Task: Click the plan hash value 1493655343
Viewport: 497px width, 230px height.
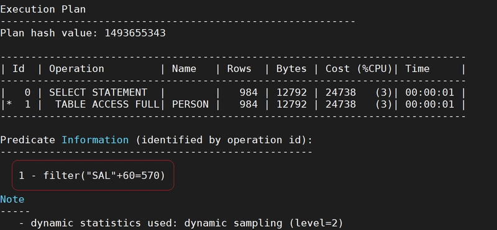Action: [x=135, y=33]
